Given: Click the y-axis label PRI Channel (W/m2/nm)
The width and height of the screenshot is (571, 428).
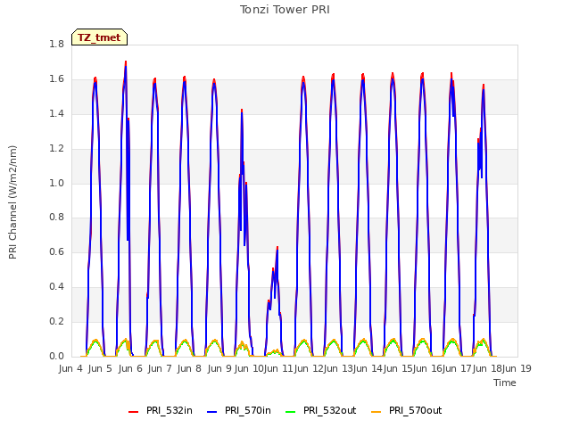Looking at the screenshot, I should 12,202.
